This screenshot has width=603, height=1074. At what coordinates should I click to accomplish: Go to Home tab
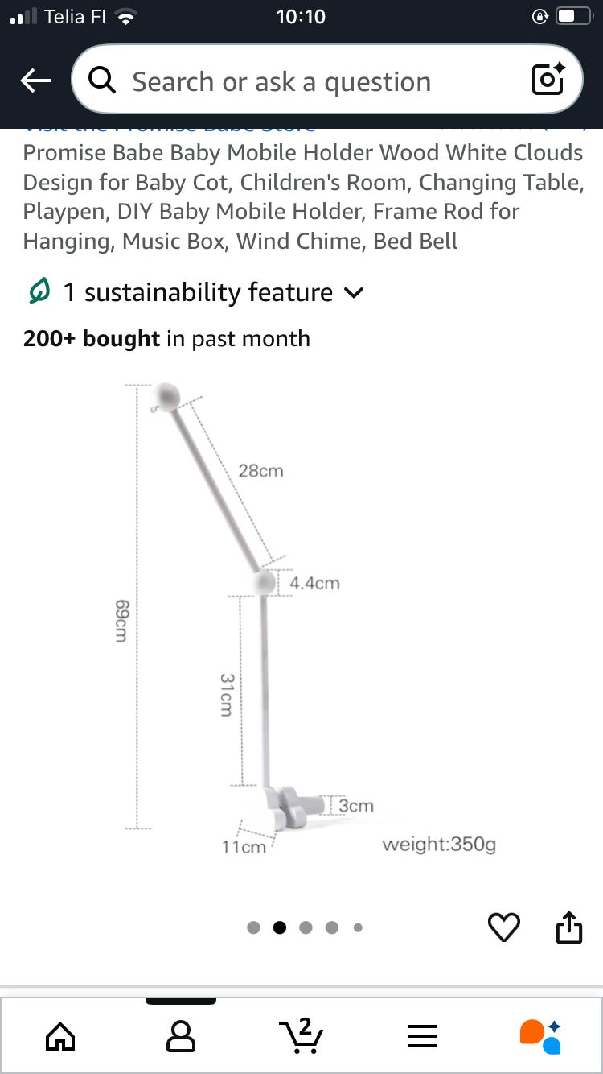[60, 1036]
